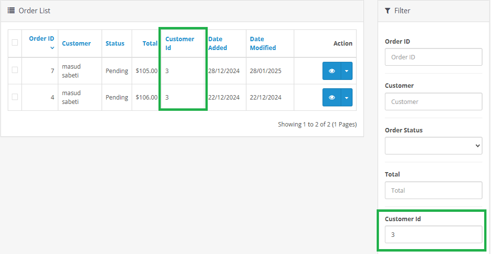Expand the Order Status dropdown
Viewport: 491px width, 254px height.
(x=433, y=146)
